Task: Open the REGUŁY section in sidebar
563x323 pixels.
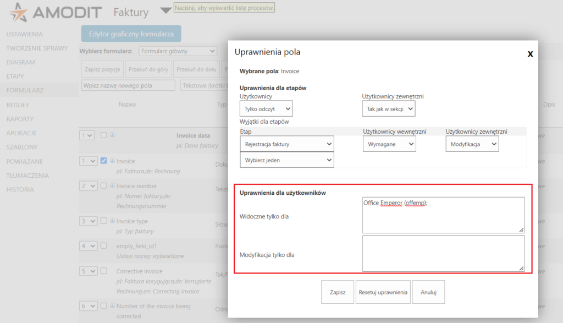Action: [x=18, y=105]
